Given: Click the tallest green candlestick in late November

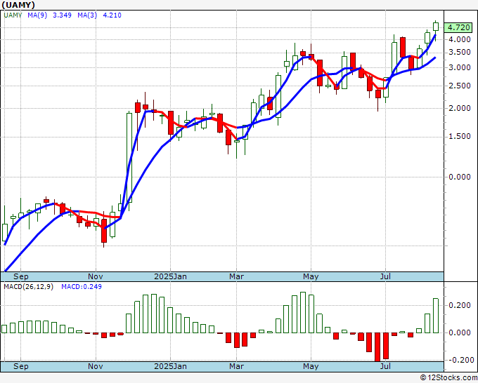Looking at the screenshot, I should 129,158.
